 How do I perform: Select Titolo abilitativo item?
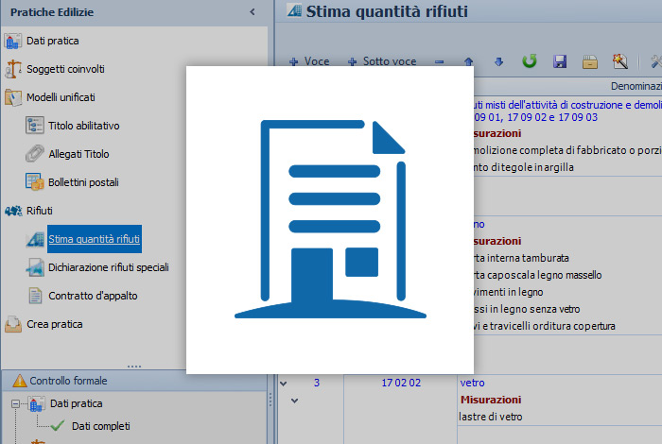click(83, 126)
